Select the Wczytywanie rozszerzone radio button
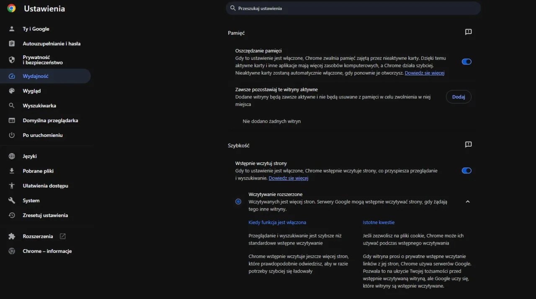536x299 pixels. (x=238, y=201)
